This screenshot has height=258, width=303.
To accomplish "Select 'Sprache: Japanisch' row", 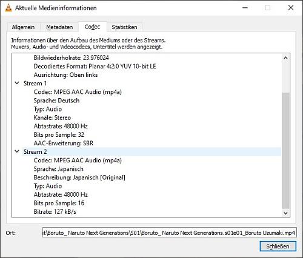I will point(58,169).
